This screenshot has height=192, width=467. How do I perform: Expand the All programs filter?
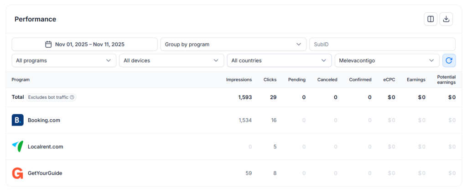click(x=64, y=61)
